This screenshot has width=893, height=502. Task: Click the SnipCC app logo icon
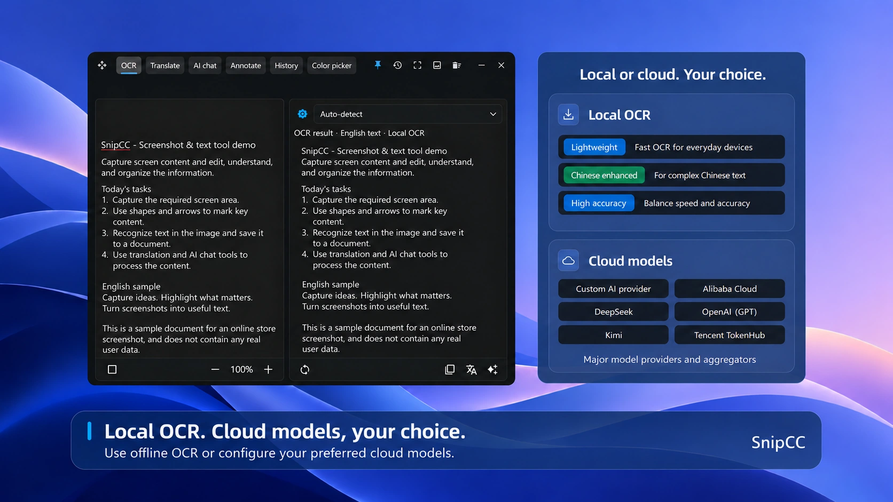[x=102, y=65]
